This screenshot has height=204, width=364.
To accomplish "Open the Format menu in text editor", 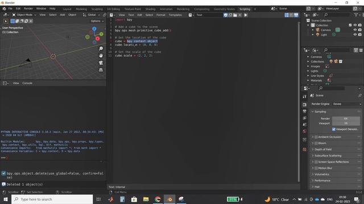I will click(x=160, y=15).
